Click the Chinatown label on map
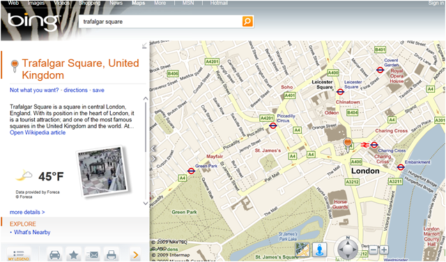The image size is (446, 262). [x=348, y=102]
